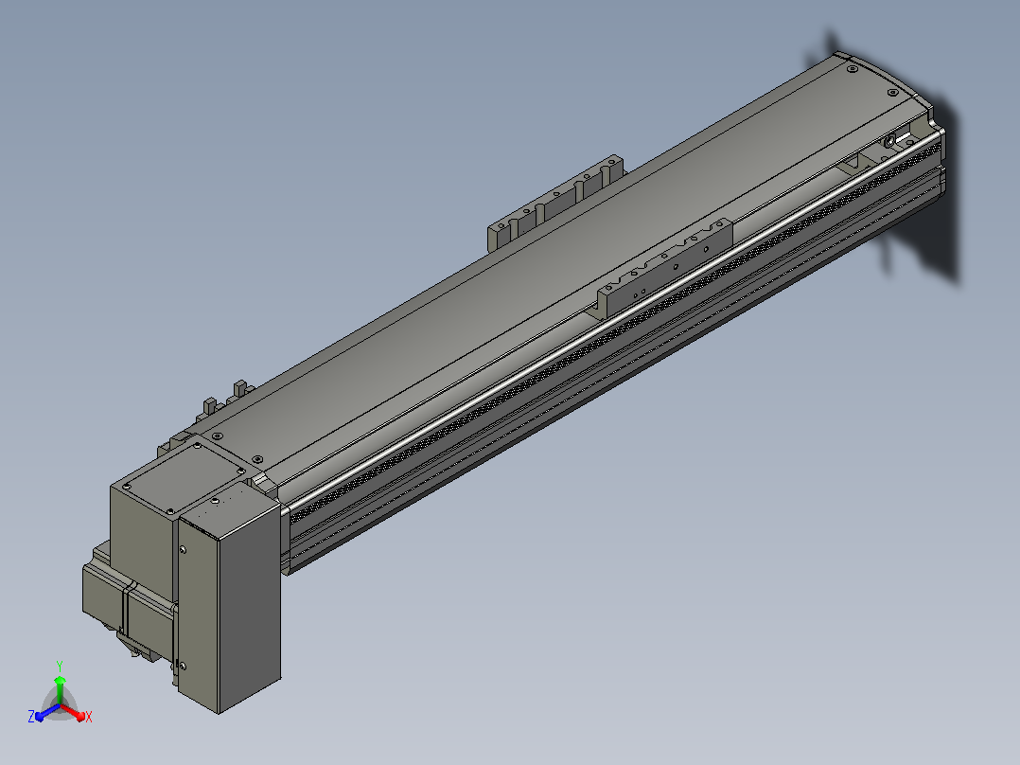The image size is (1020, 765).
Task: Select the rear mounting bracket with slots
Action: (x=554, y=202)
